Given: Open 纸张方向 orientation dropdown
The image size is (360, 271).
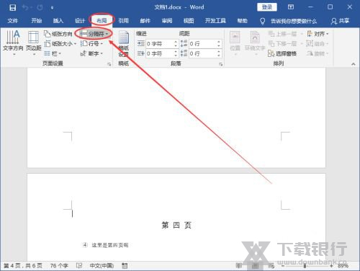Looking at the screenshot, I should (58, 34).
